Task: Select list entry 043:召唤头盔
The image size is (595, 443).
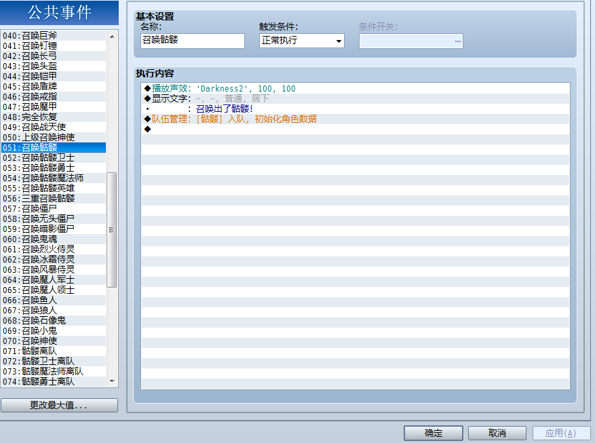Action: pos(54,66)
